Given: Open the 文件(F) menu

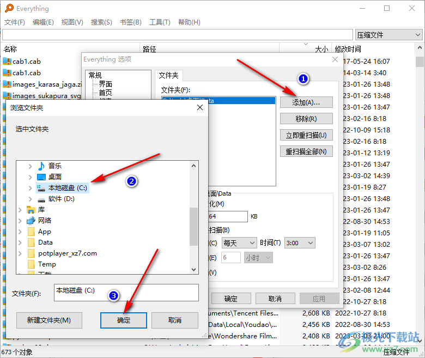Looking at the screenshot, I should 14,22.
